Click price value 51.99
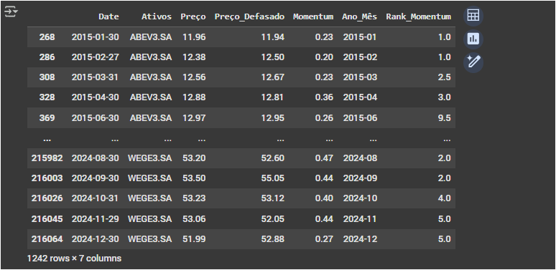Image resolution: width=556 pixels, height=270 pixels. tap(194, 239)
